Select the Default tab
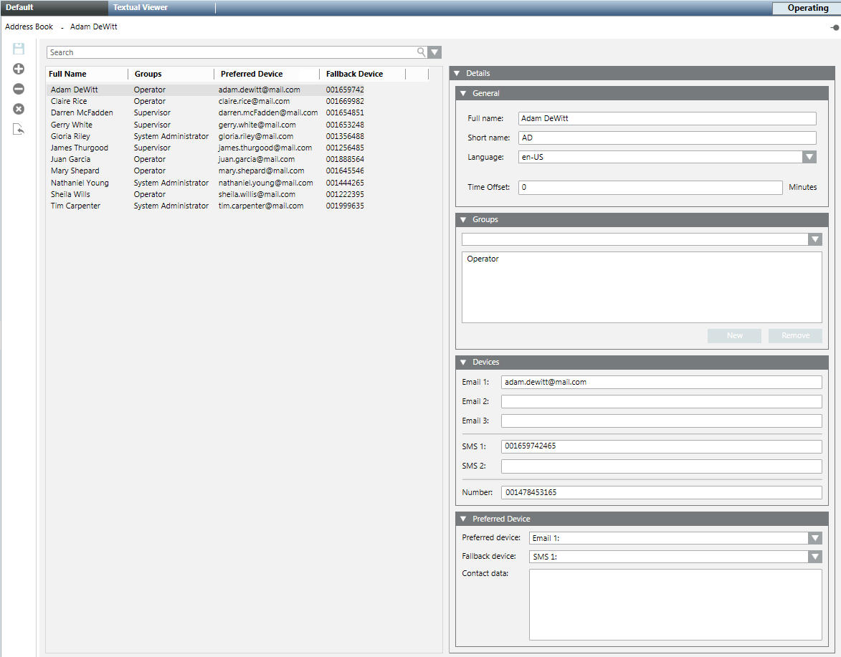This screenshot has height=657, width=841. click(x=20, y=7)
